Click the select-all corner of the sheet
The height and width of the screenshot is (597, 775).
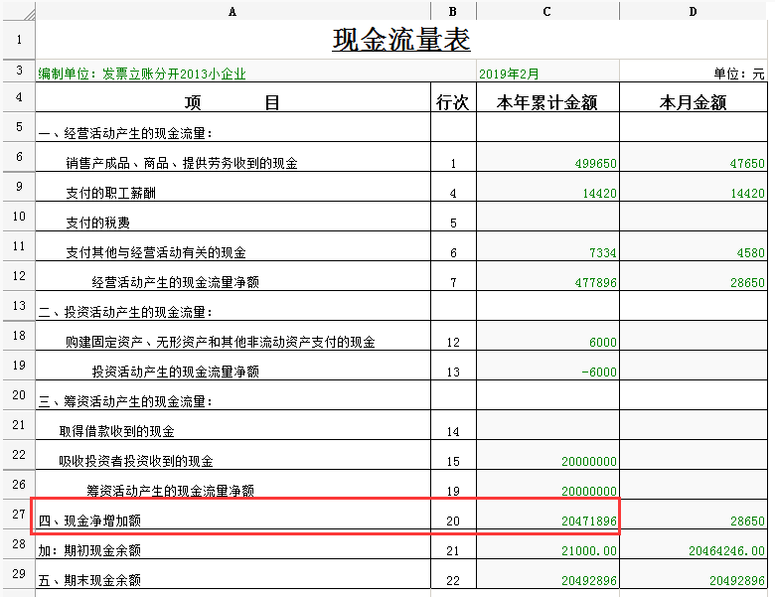coord(17,11)
